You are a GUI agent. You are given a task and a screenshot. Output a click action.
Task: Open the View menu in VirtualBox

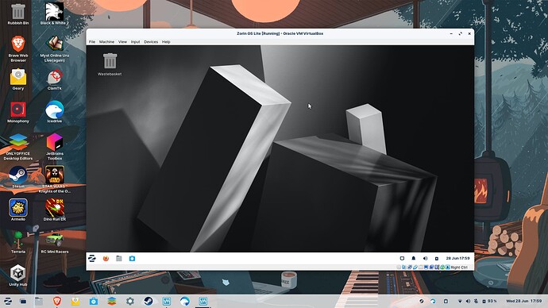(122, 41)
